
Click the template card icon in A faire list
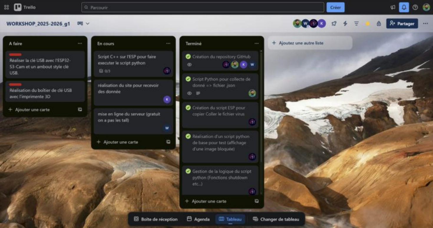(x=80, y=109)
